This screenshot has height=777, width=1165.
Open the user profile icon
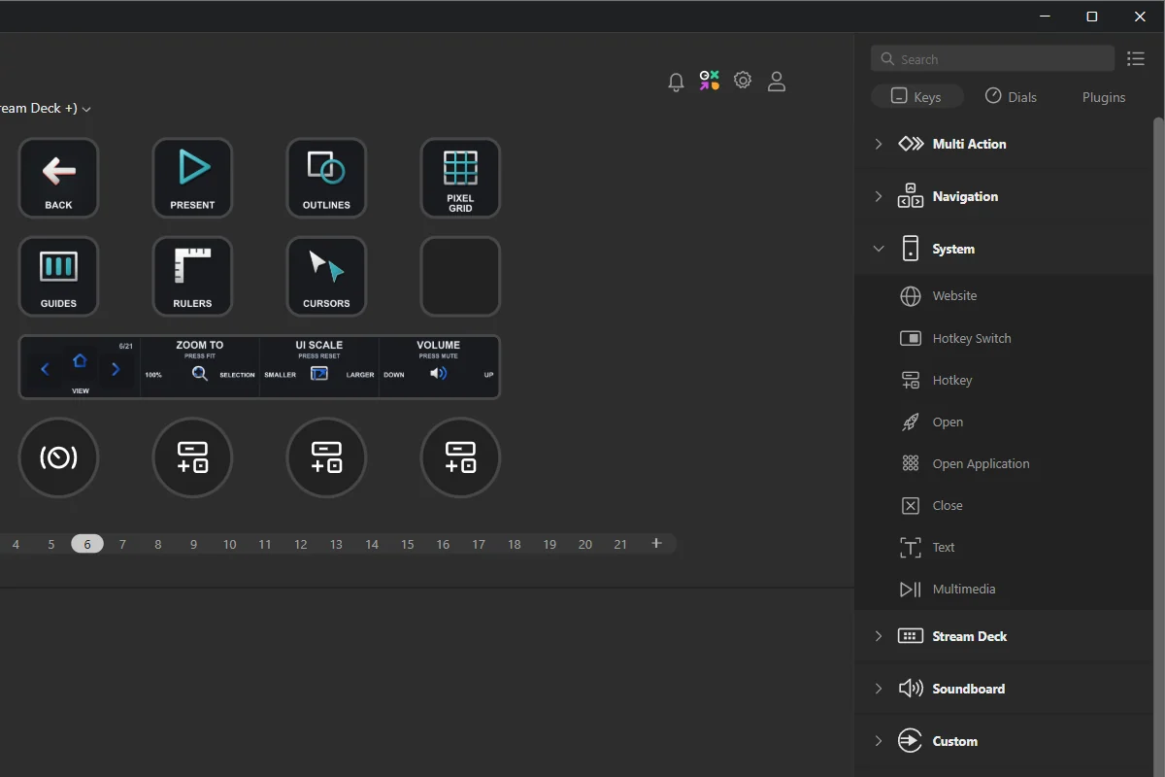pyautogui.click(x=777, y=82)
